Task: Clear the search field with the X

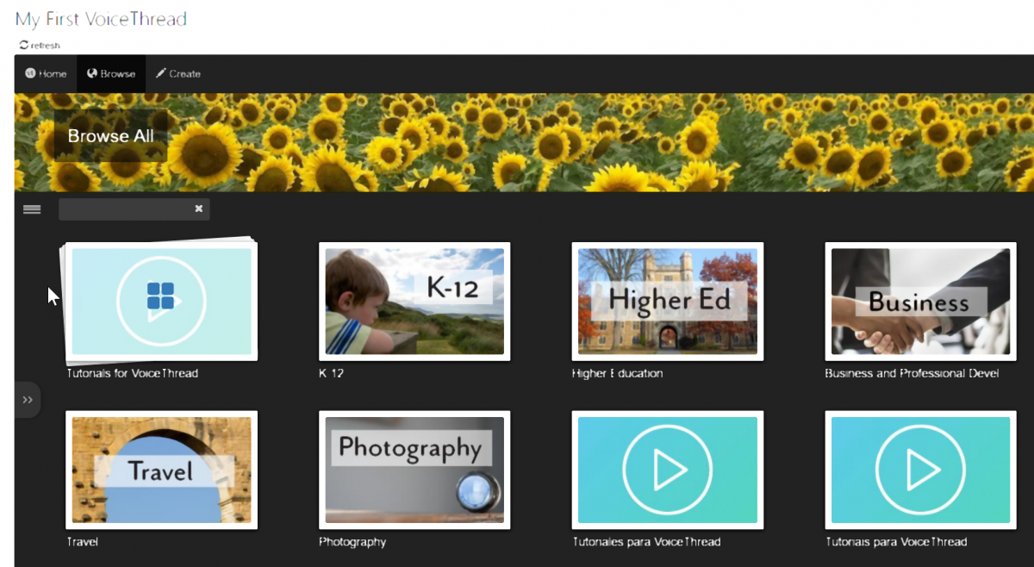Action: click(x=199, y=209)
